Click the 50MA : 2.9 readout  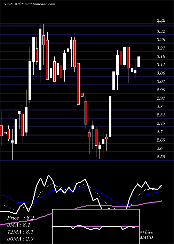tap(20, 238)
